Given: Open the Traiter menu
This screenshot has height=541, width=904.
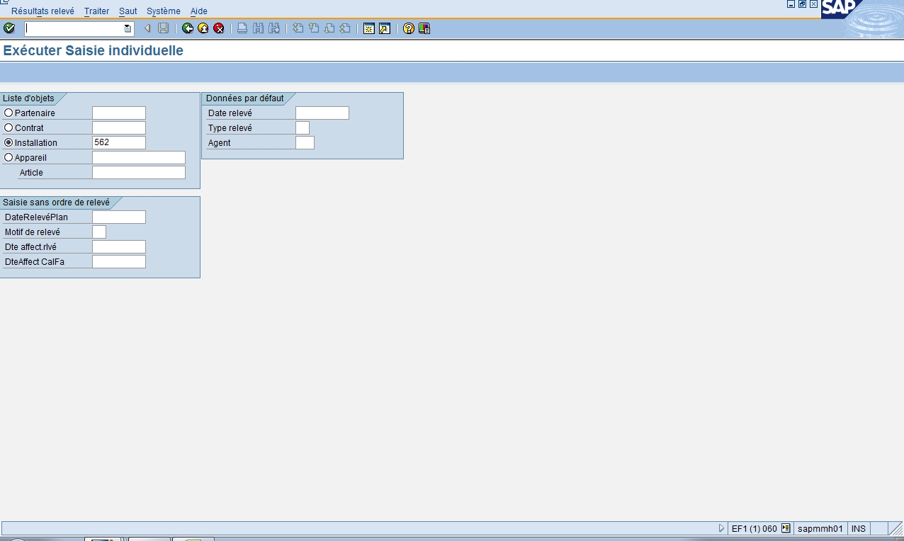Looking at the screenshot, I should click(x=96, y=11).
